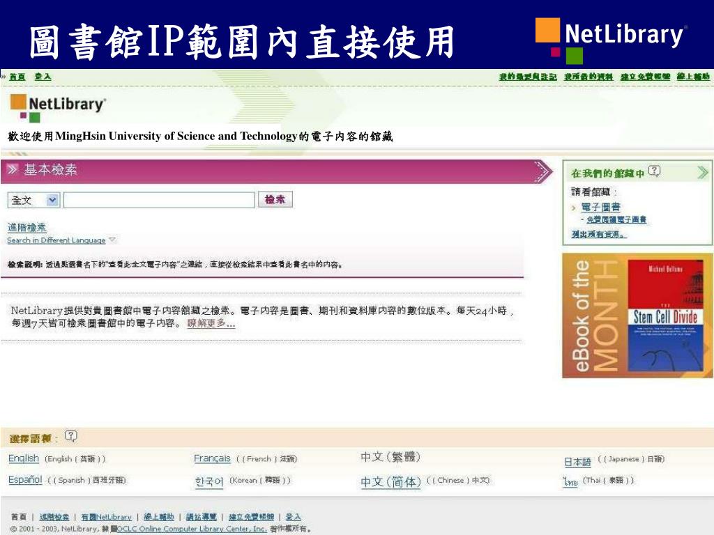This screenshot has height=535, width=714.
Task: Click 建立免費帳號 in the footer
Action: 251,517
